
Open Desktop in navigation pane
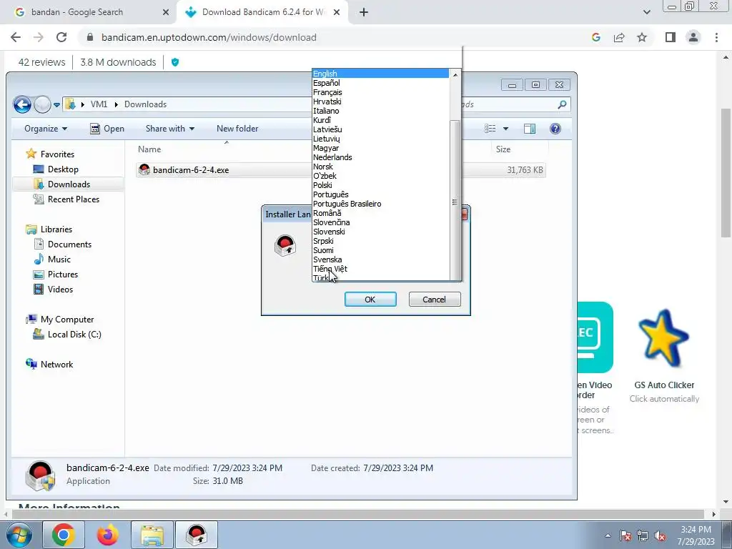(x=63, y=169)
